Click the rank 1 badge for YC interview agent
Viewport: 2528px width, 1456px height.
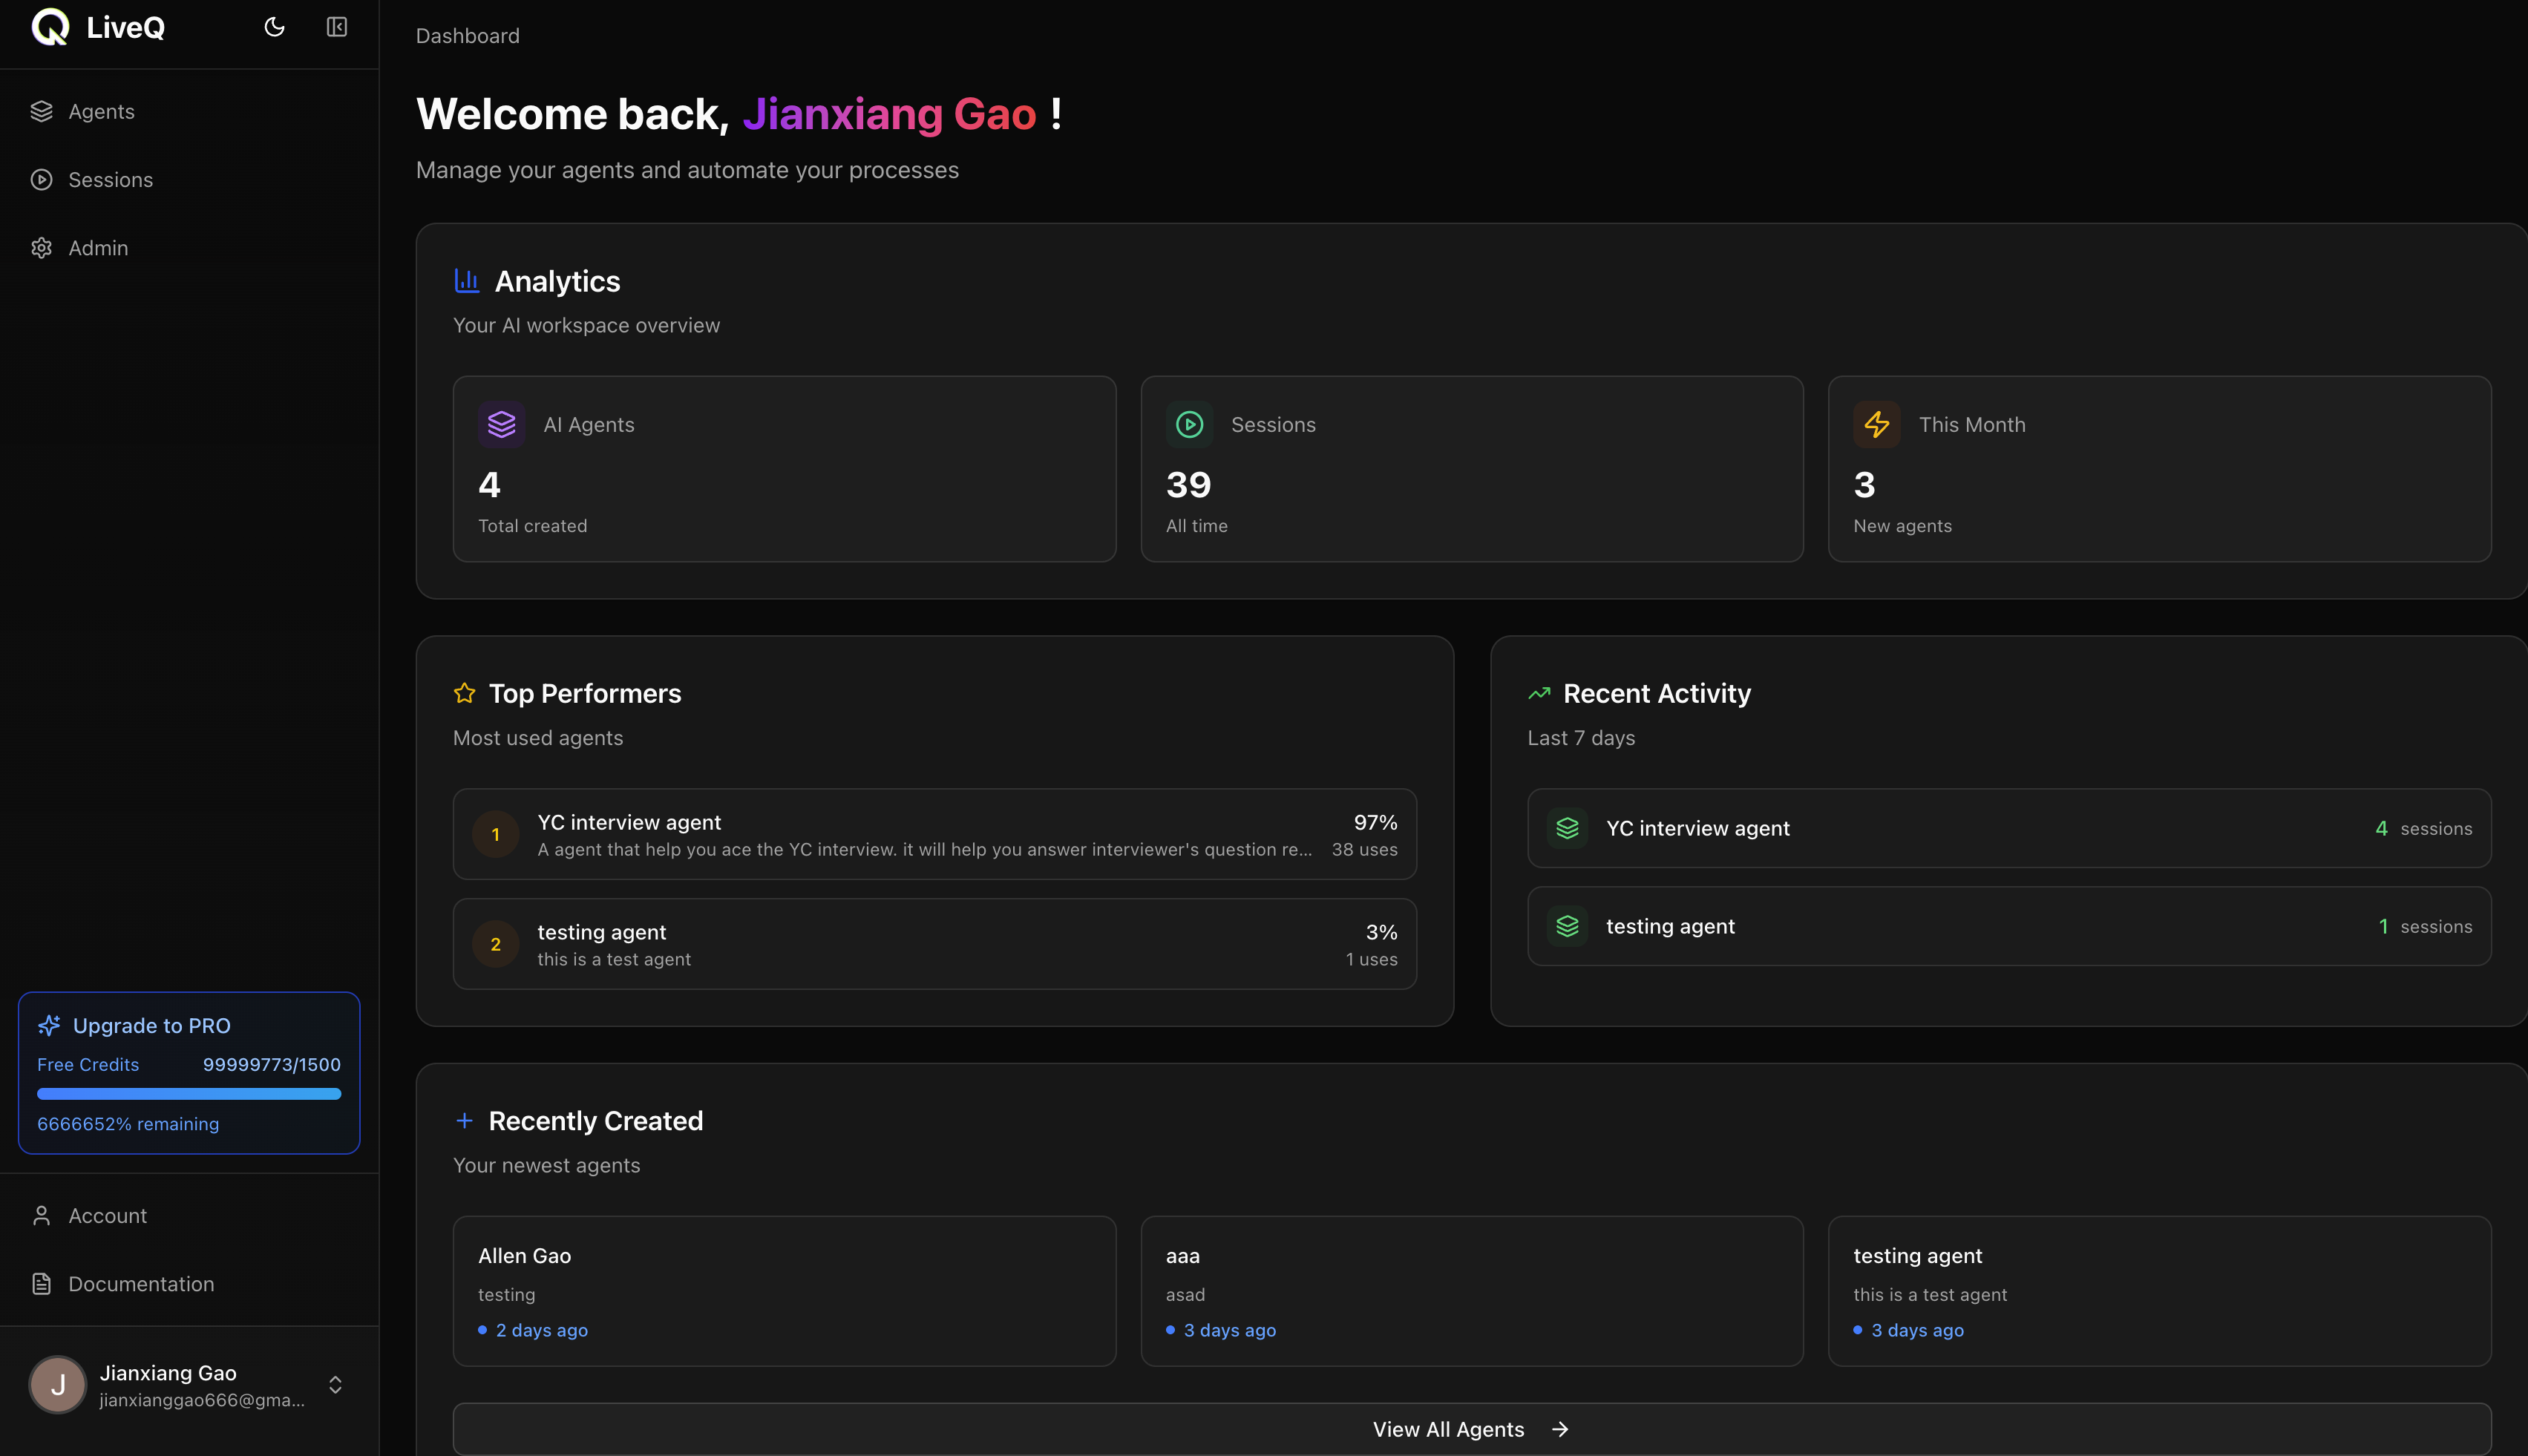coord(496,834)
